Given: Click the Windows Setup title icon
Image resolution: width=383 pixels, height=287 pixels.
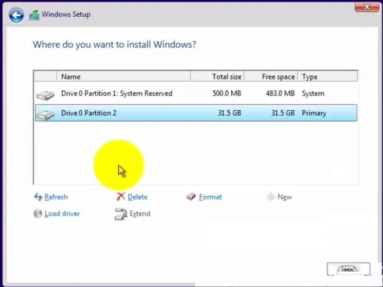Looking at the screenshot, I should pos(34,15).
